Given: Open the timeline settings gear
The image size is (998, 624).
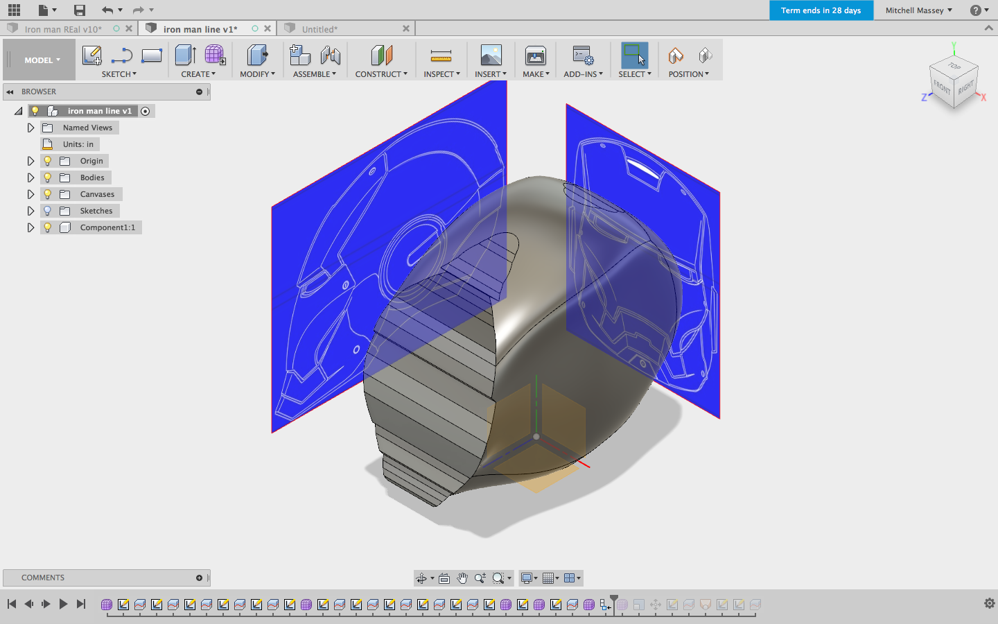Looking at the screenshot, I should point(990,603).
